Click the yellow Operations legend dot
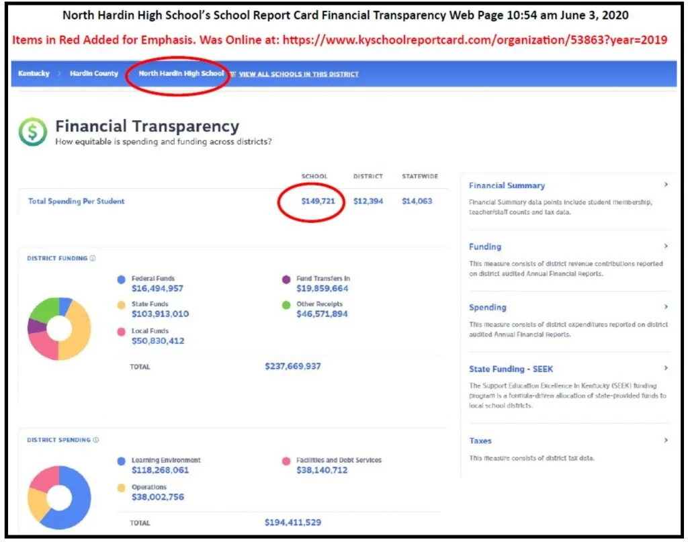 click(x=122, y=488)
